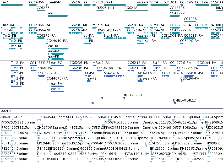223x163 pixels.
Task: Click the CG6194-RA transcript label
Action: click(204, 25)
